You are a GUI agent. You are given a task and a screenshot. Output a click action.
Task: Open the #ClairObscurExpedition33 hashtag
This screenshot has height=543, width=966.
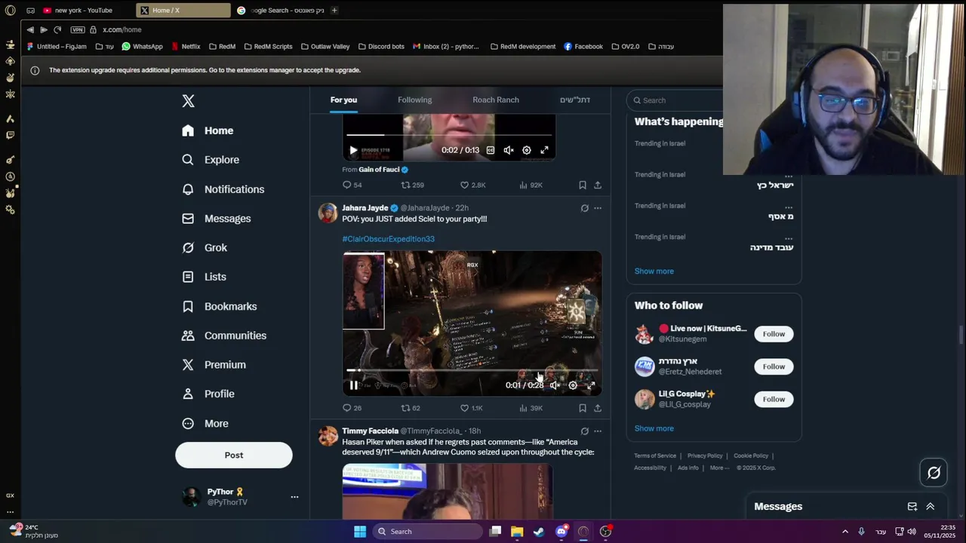tap(388, 239)
